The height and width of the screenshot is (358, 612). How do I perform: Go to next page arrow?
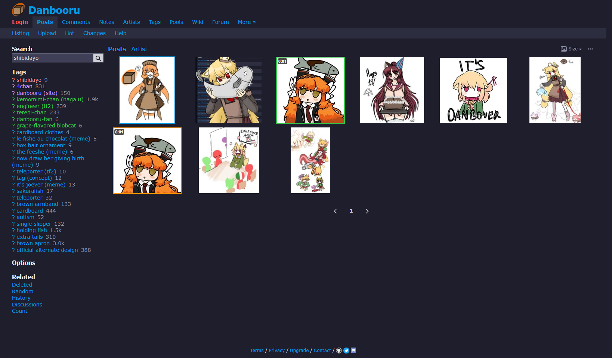pyautogui.click(x=367, y=211)
